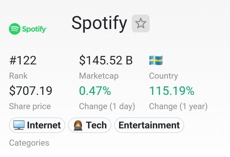Click the Categories label
The image size is (230, 157).
pos(29,143)
